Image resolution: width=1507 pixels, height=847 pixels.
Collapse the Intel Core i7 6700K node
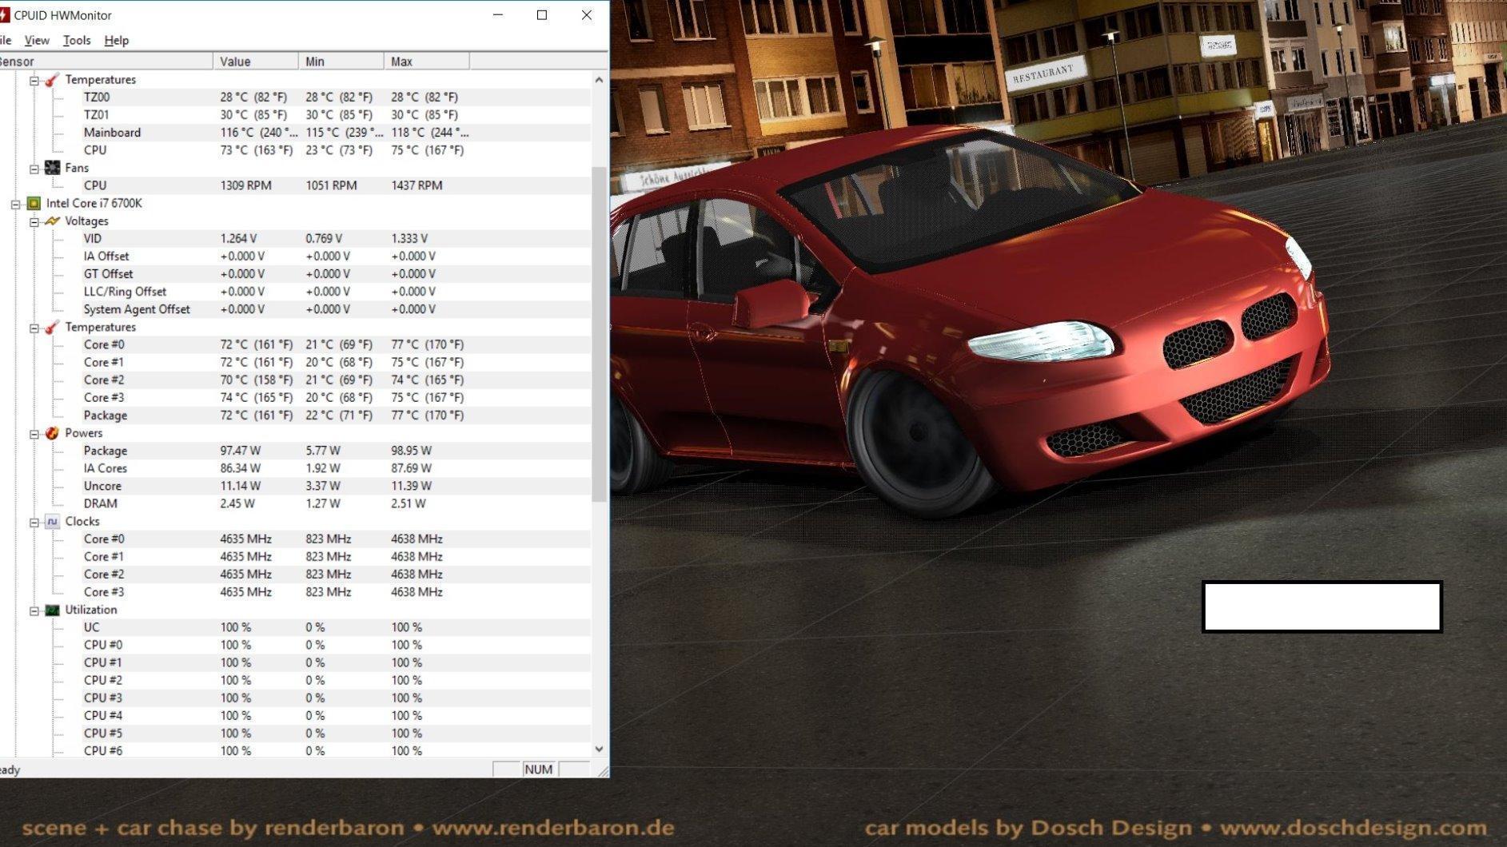pyautogui.click(x=15, y=205)
